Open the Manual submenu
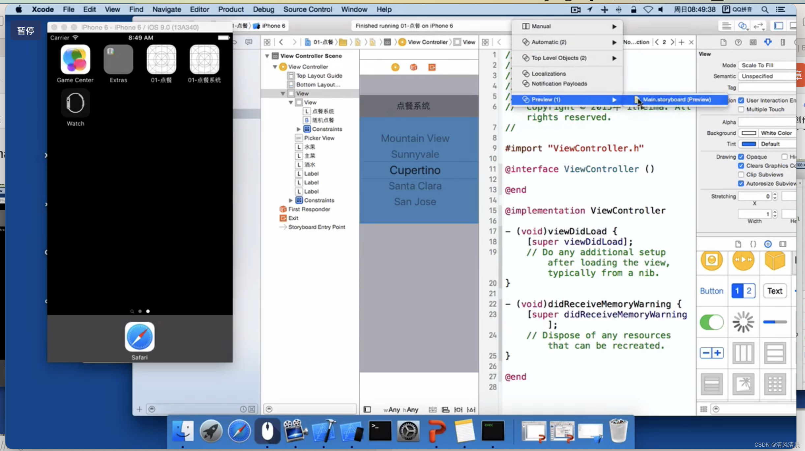This screenshot has width=805, height=451. [x=567, y=26]
